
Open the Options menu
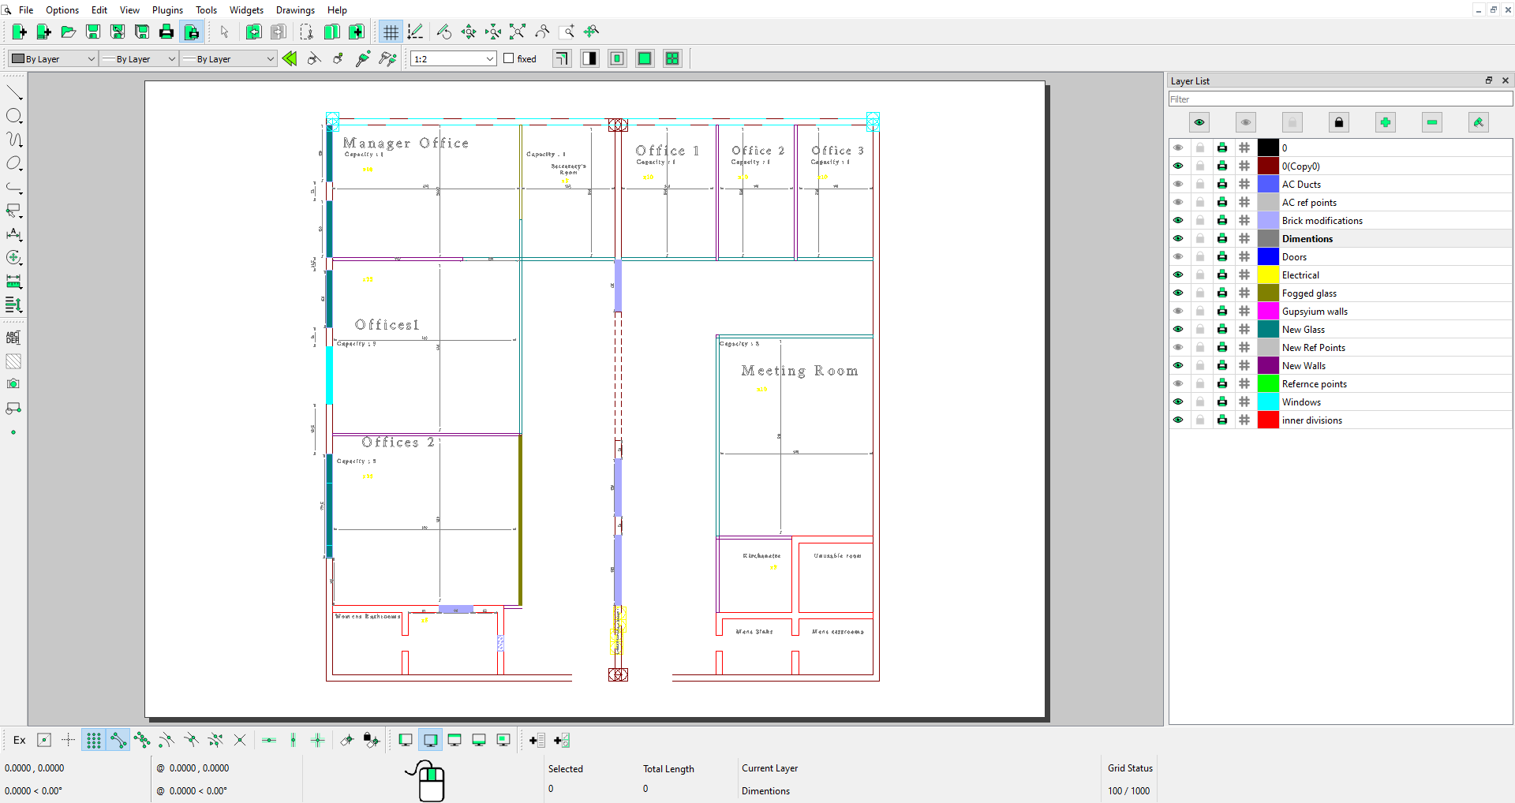(62, 10)
